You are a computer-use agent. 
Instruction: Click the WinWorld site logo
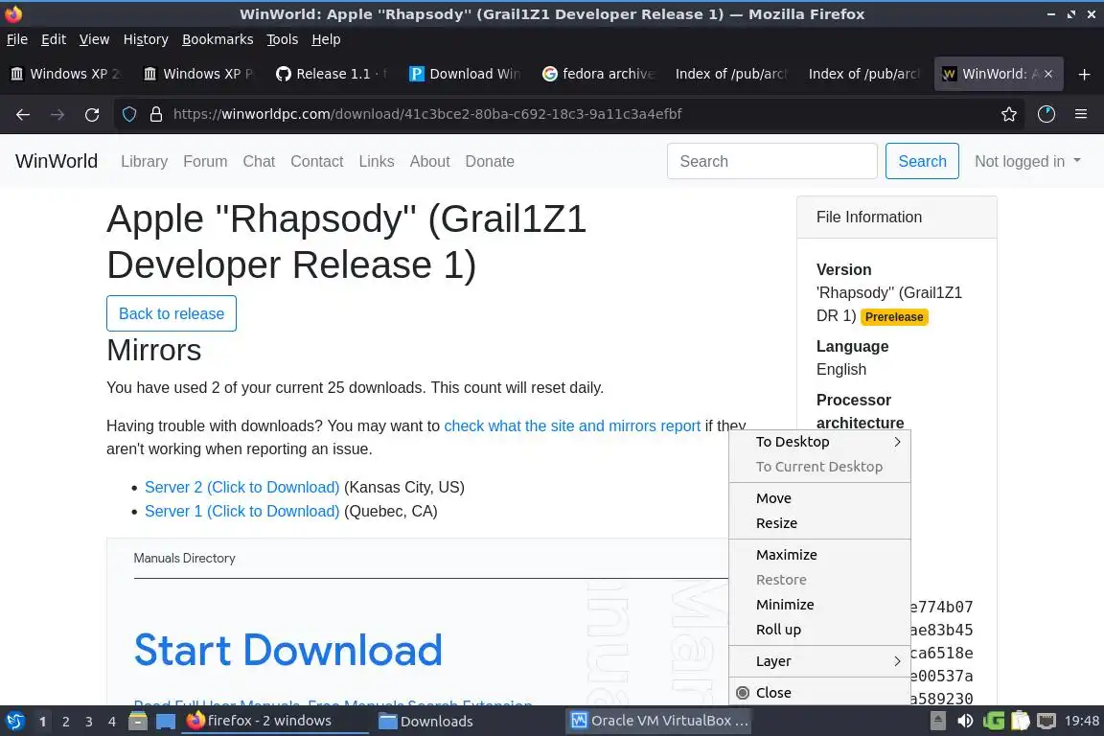coord(57,161)
